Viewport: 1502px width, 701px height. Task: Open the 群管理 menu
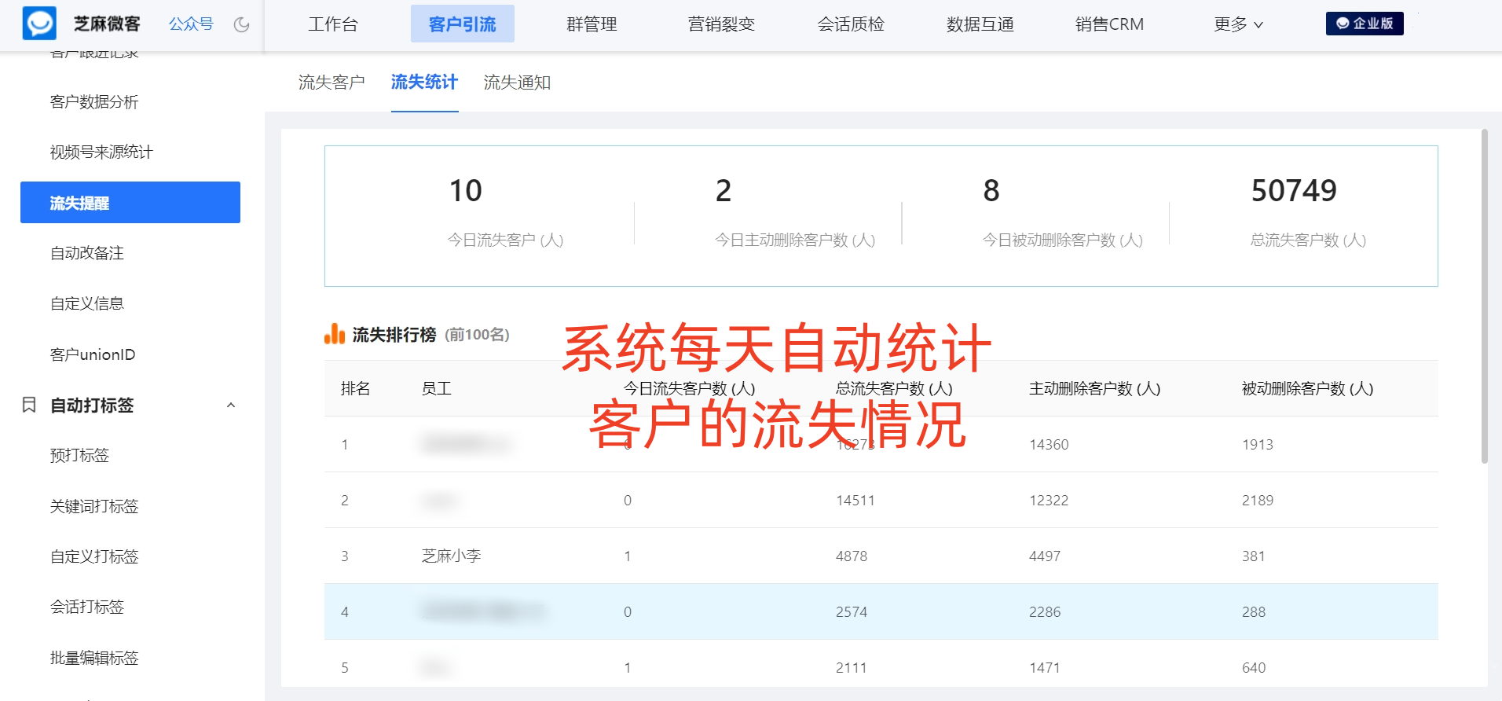tap(592, 24)
